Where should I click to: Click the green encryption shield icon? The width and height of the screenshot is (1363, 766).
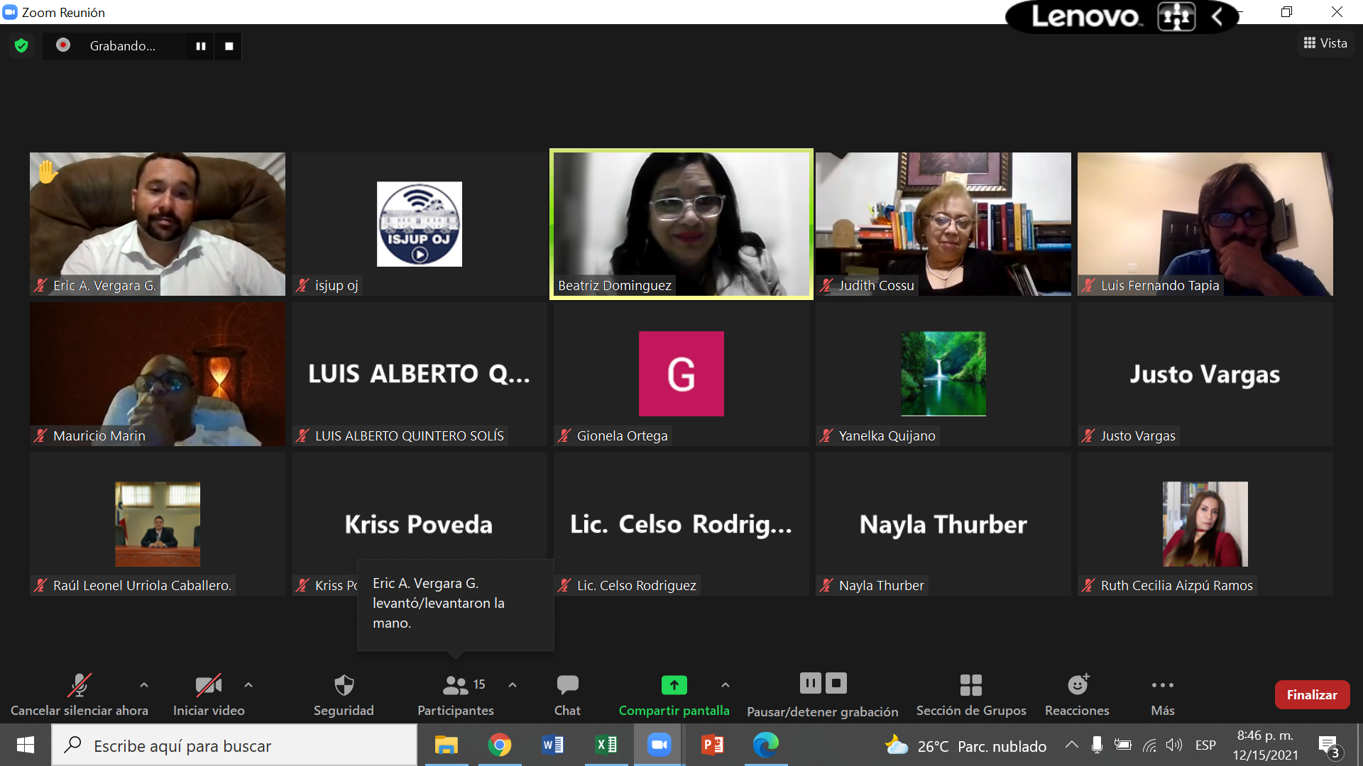tap(21, 46)
